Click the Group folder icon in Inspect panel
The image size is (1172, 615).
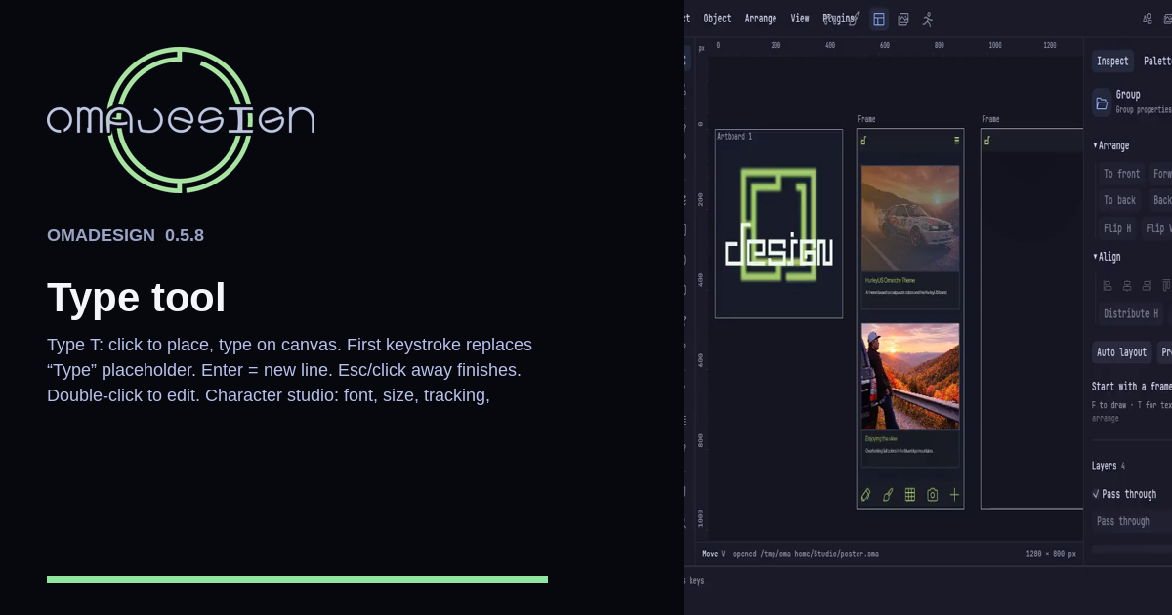tap(1102, 102)
